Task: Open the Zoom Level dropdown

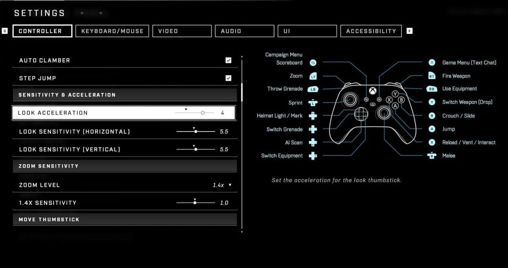Action: 229,185
